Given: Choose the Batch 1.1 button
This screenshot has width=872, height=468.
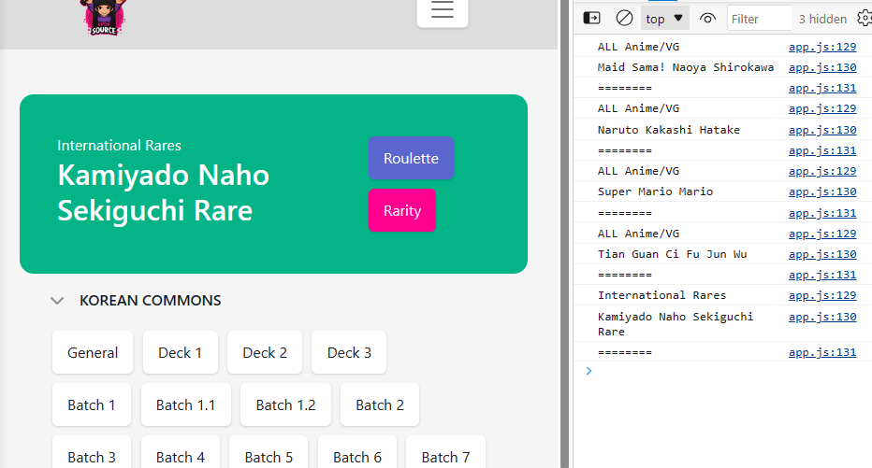Looking at the screenshot, I should [x=186, y=404].
